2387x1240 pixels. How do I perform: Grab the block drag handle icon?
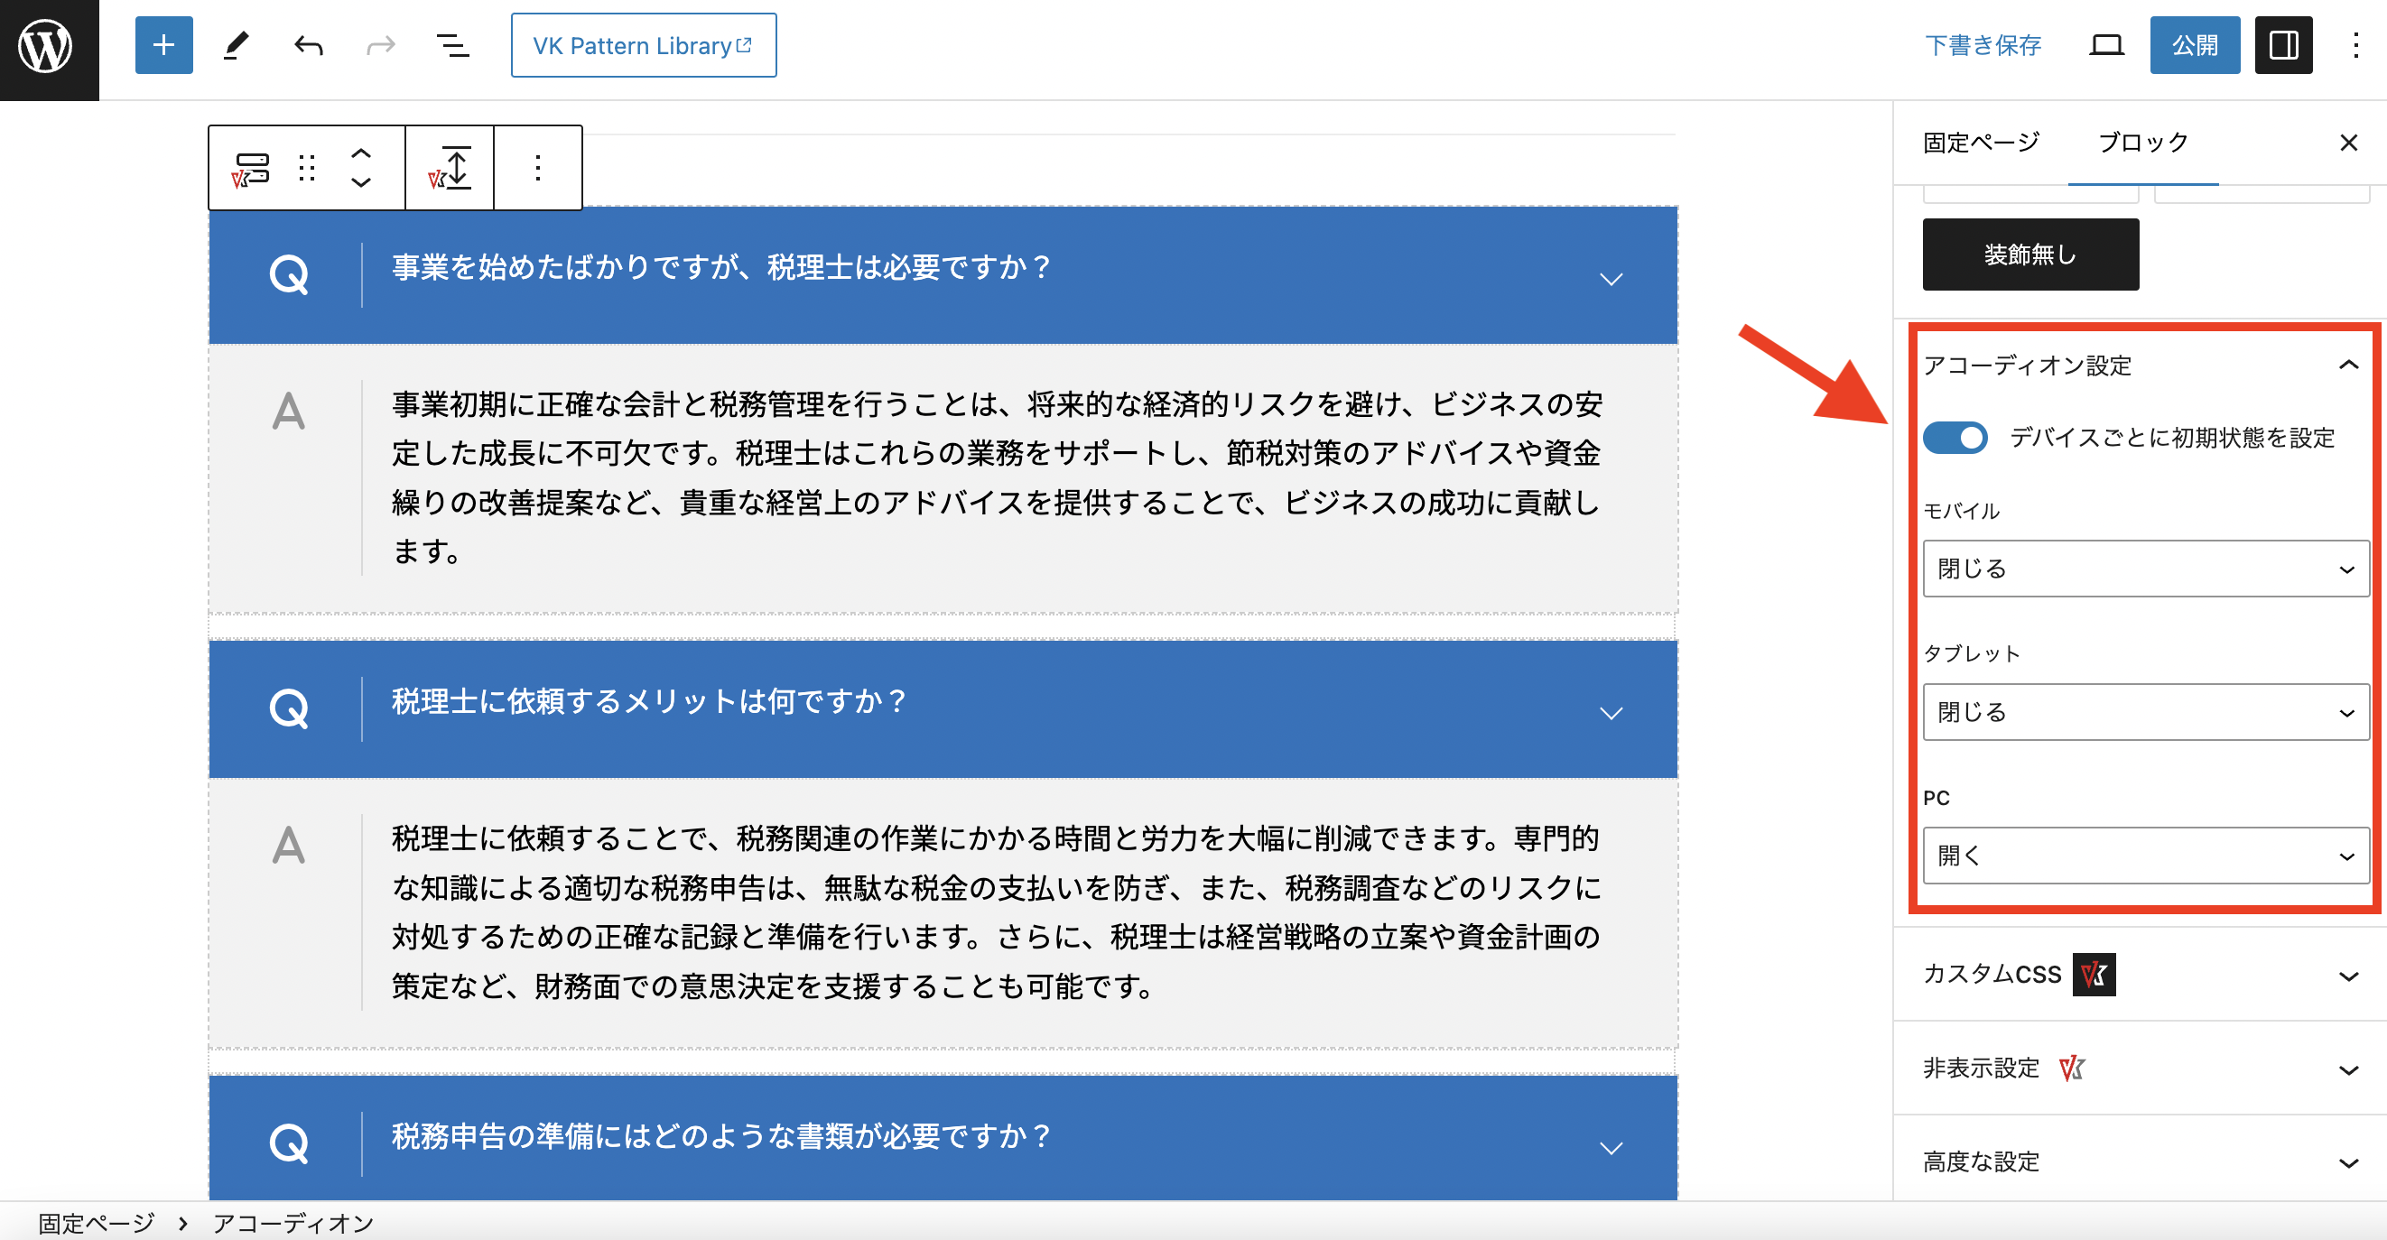[306, 168]
